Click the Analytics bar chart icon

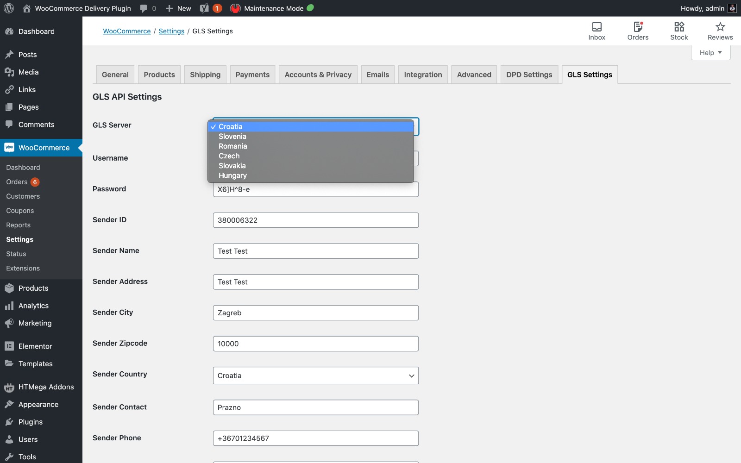tap(9, 306)
